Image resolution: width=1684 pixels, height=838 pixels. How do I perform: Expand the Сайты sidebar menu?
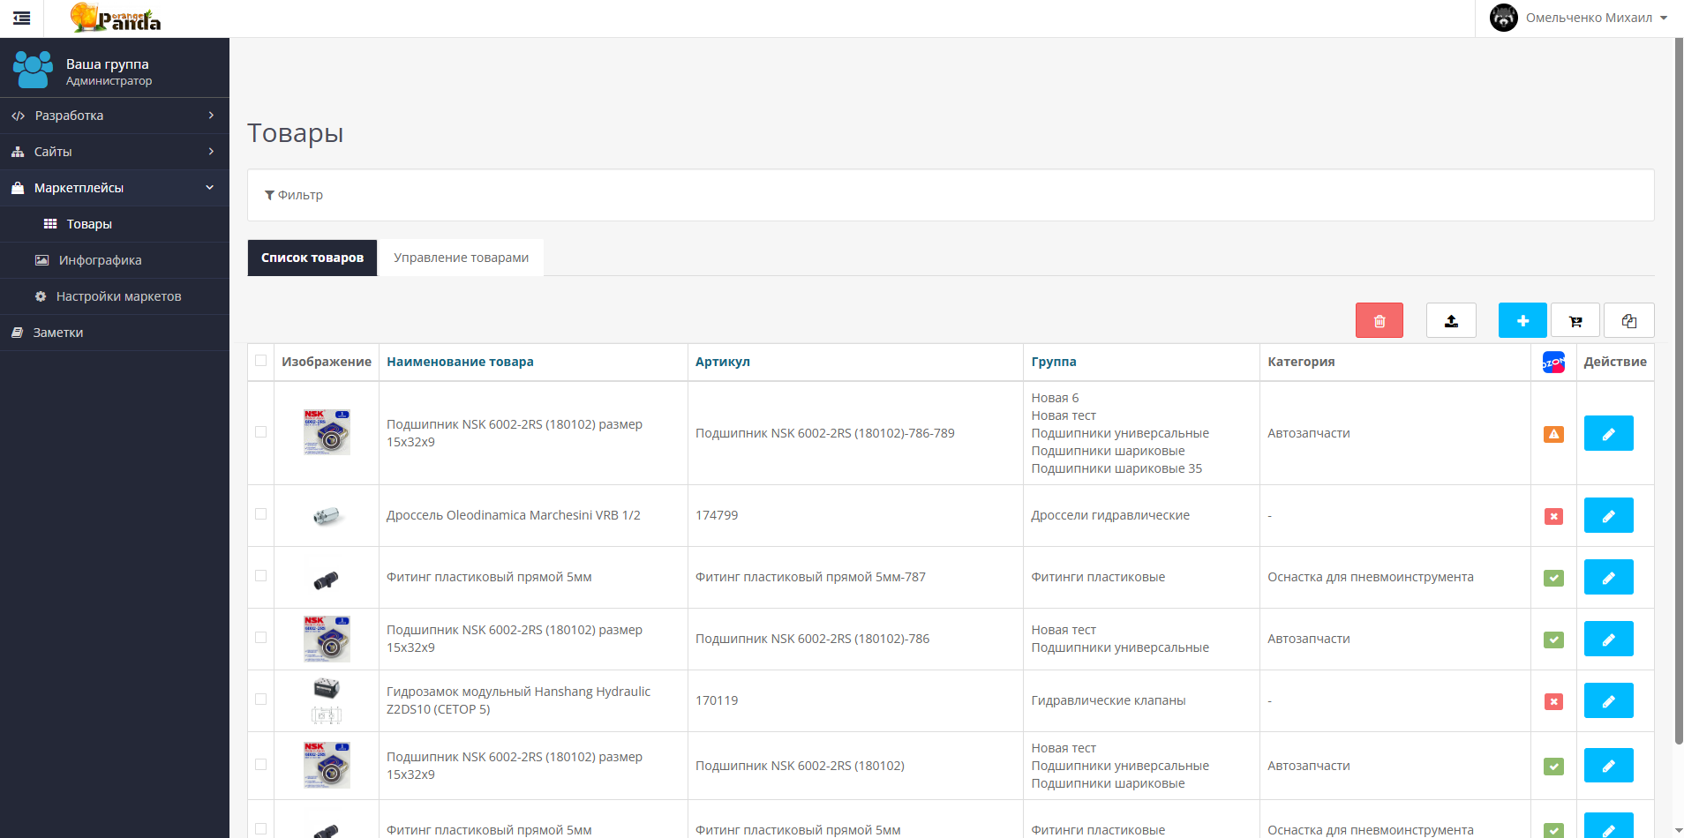pyautogui.click(x=115, y=152)
